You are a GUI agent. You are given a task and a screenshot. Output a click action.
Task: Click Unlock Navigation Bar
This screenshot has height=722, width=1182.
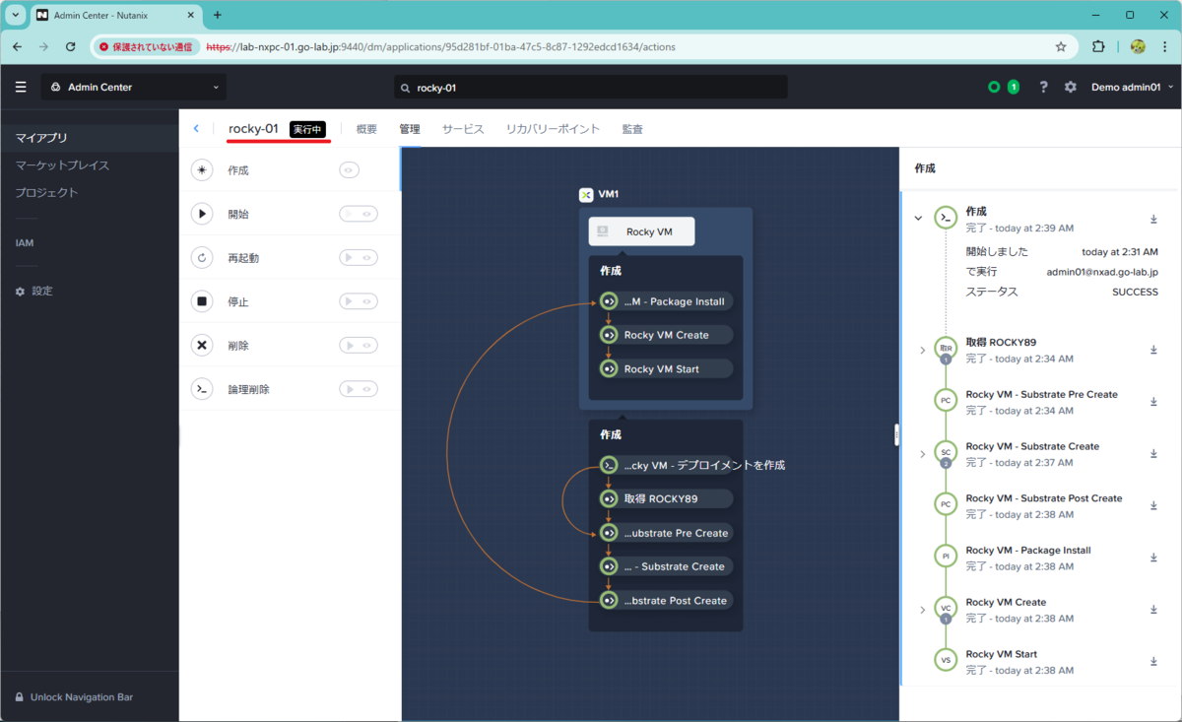point(74,697)
